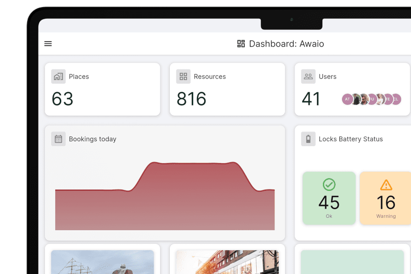Click the Resources grid icon

pyautogui.click(x=183, y=77)
